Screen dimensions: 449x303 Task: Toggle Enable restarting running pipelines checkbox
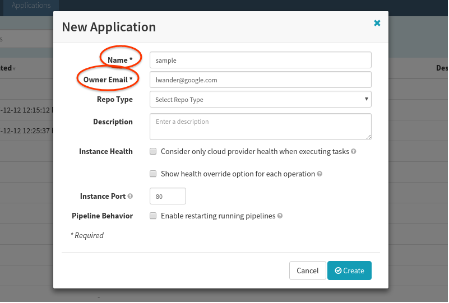coord(153,216)
